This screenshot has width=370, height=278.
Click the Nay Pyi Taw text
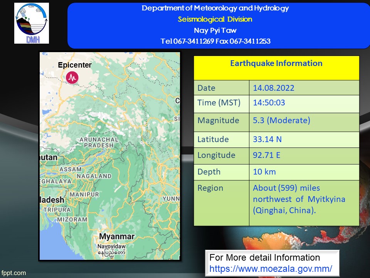tap(215, 30)
